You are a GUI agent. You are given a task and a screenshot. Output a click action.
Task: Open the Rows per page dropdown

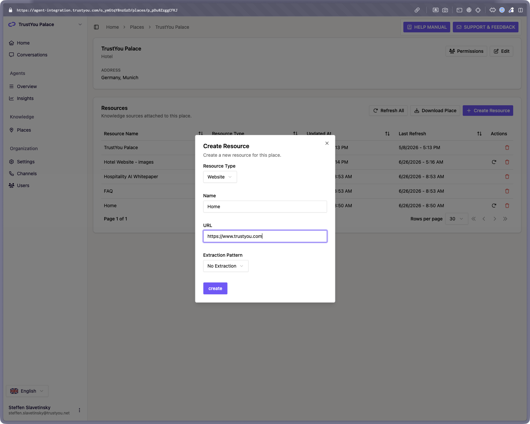coord(456,219)
